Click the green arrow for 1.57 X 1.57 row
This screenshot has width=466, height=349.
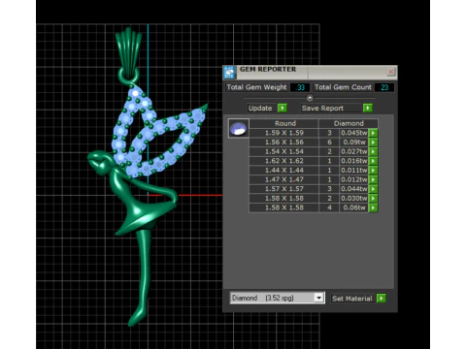[373, 189]
